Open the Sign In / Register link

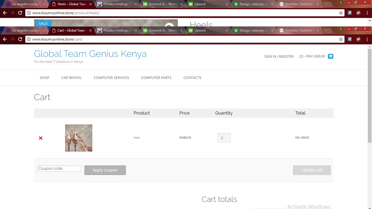tap(279, 56)
